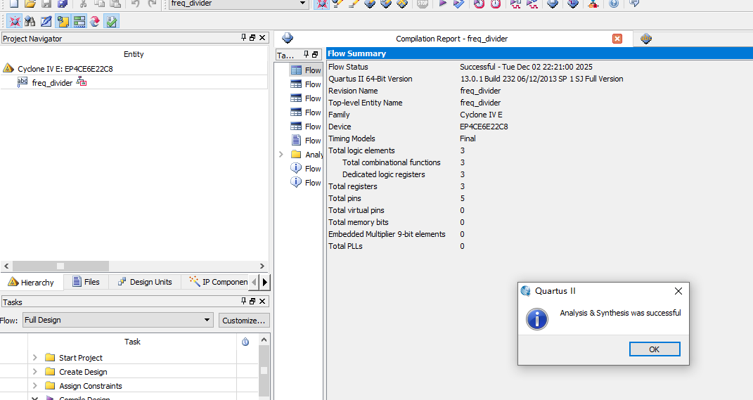This screenshot has height=400, width=753.
Task: Toggle the highlighted yellow note window icon
Action: coord(63,21)
